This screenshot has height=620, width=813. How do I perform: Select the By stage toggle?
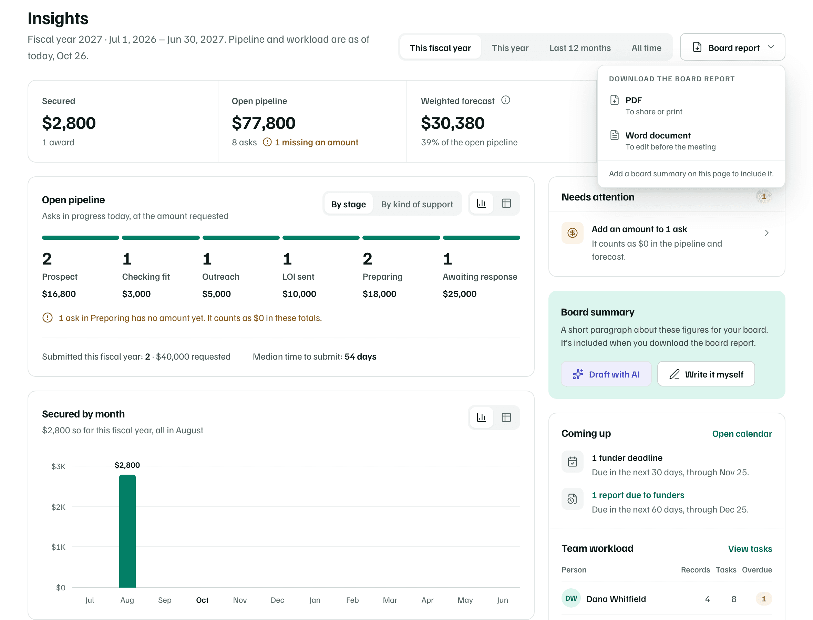point(348,204)
